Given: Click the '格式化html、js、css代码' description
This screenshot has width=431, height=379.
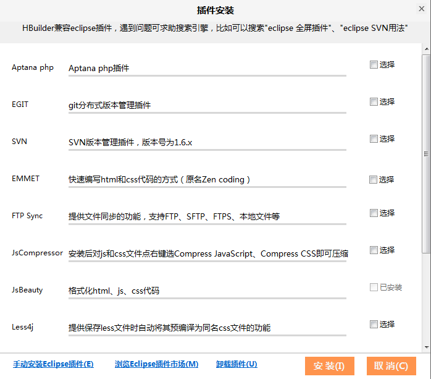Looking at the screenshot, I should coord(114,291).
